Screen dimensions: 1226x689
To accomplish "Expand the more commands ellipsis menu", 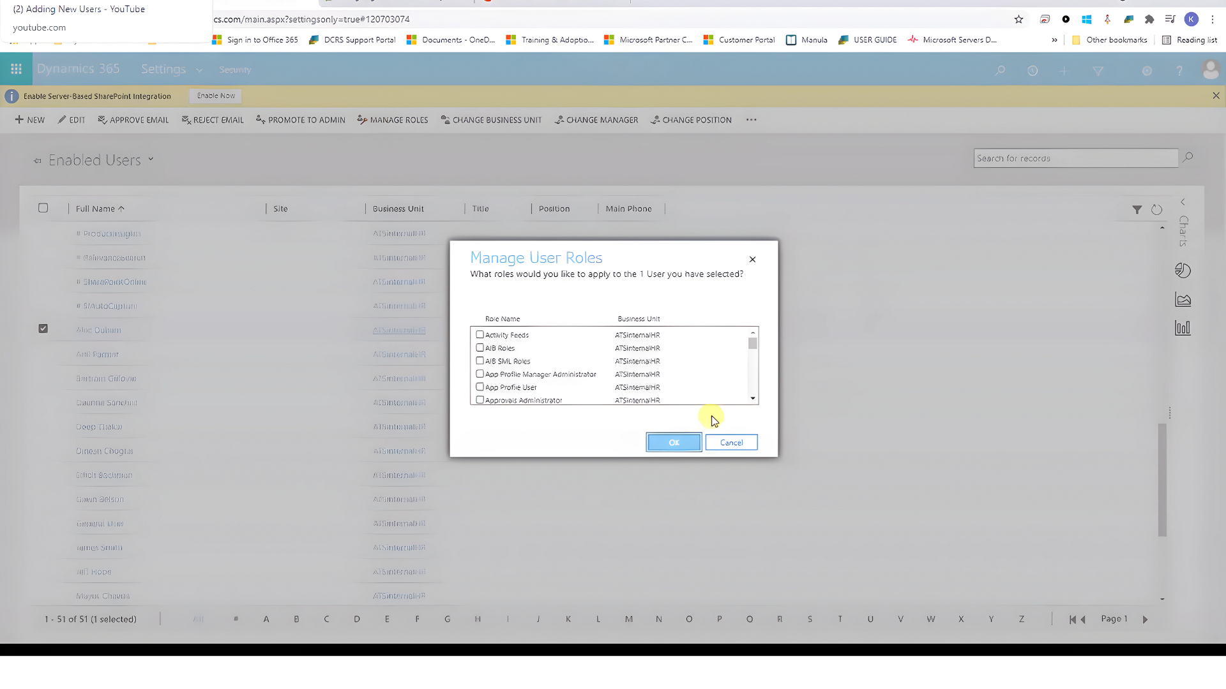I will tap(751, 120).
